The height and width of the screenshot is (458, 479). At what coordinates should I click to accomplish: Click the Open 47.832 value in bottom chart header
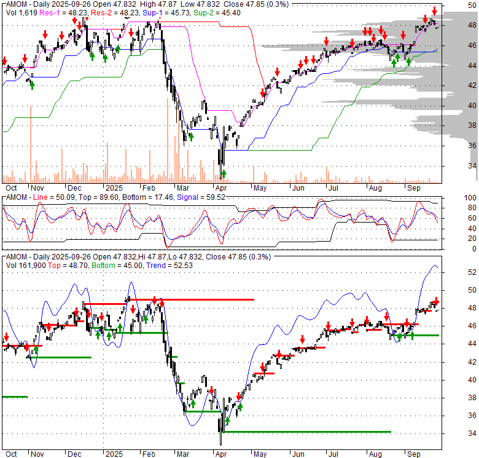(x=114, y=257)
